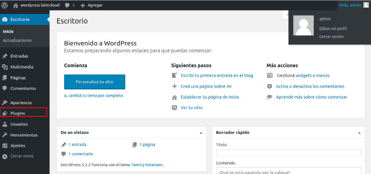Click the wrench icon beside Herramientas

point(5,135)
